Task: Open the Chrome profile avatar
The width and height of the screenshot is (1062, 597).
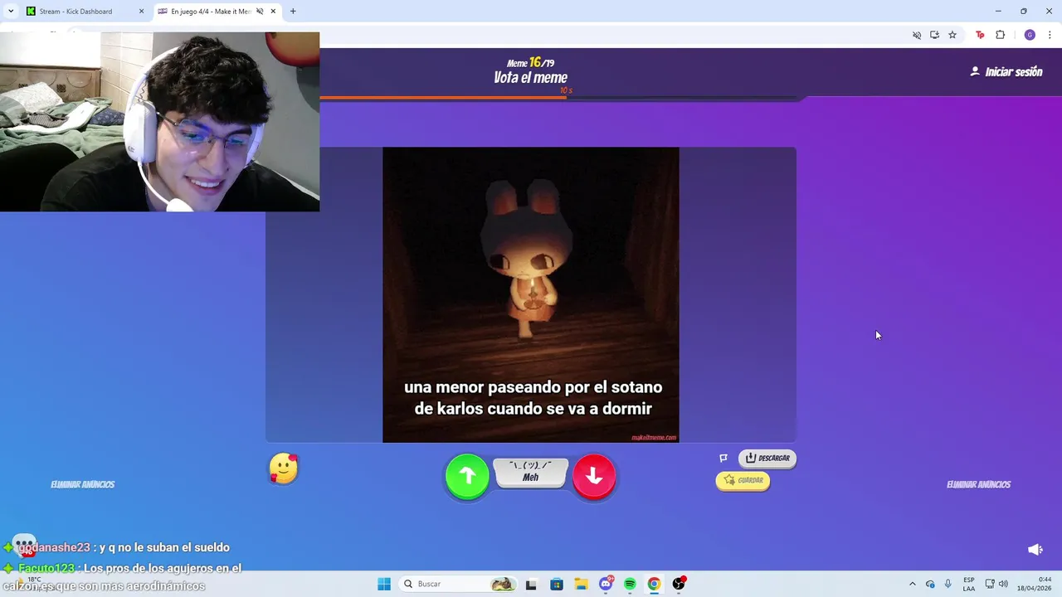Action: pyautogui.click(x=1030, y=35)
